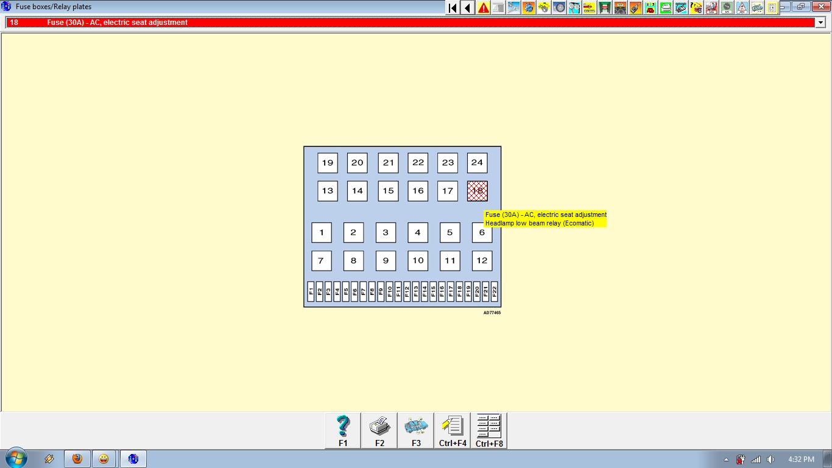The width and height of the screenshot is (832, 468).
Task: Click the red selected fuse description field
Action: pyautogui.click(x=408, y=23)
